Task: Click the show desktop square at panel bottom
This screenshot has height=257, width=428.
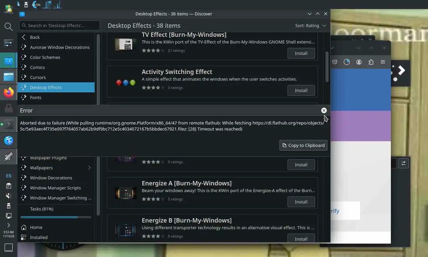Action: 8,248
